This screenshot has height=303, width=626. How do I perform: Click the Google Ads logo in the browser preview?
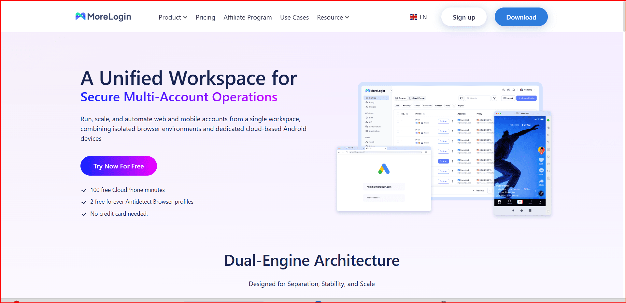[384, 169]
